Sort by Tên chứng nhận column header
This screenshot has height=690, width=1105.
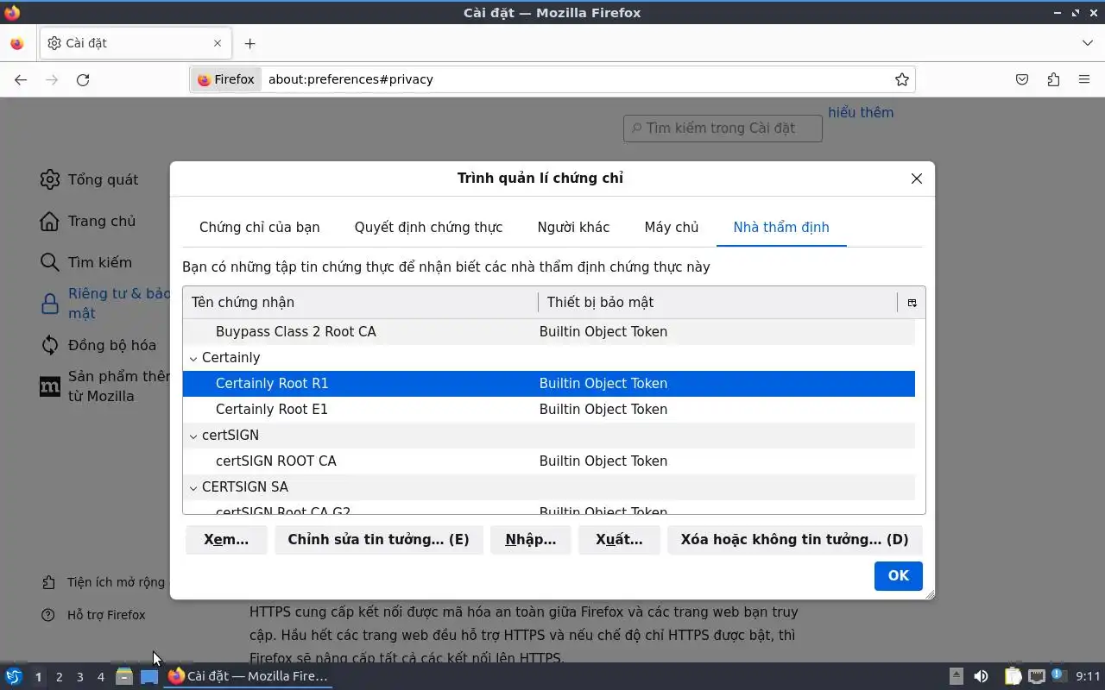(360, 303)
